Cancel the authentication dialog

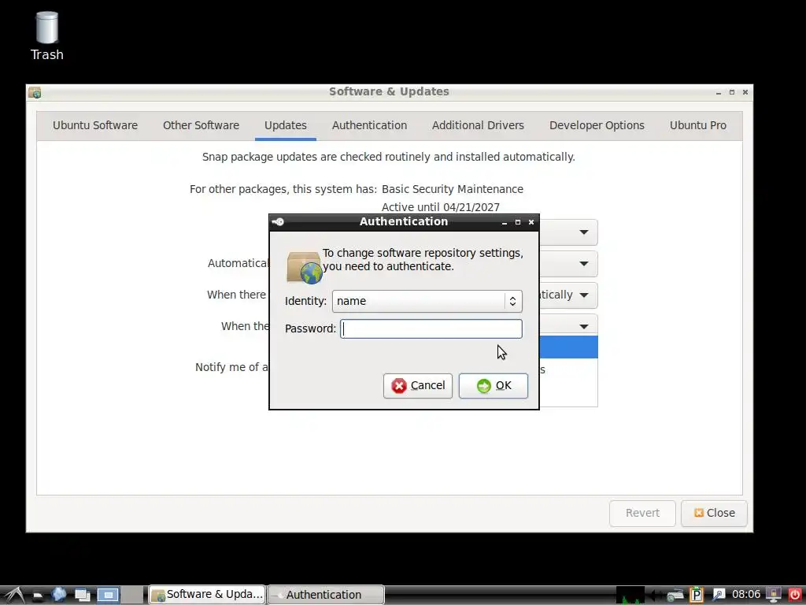(418, 386)
